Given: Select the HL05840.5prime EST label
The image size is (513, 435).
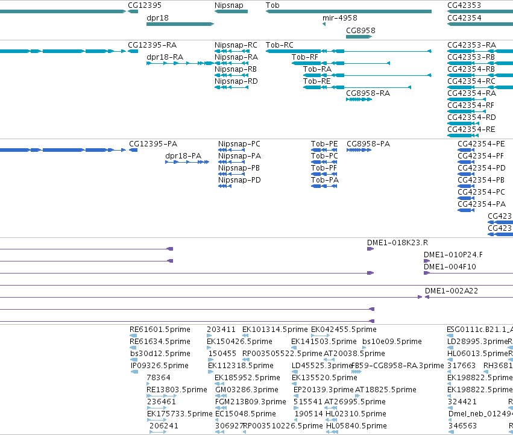Looking at the screenshot, I should pos(357,426).
